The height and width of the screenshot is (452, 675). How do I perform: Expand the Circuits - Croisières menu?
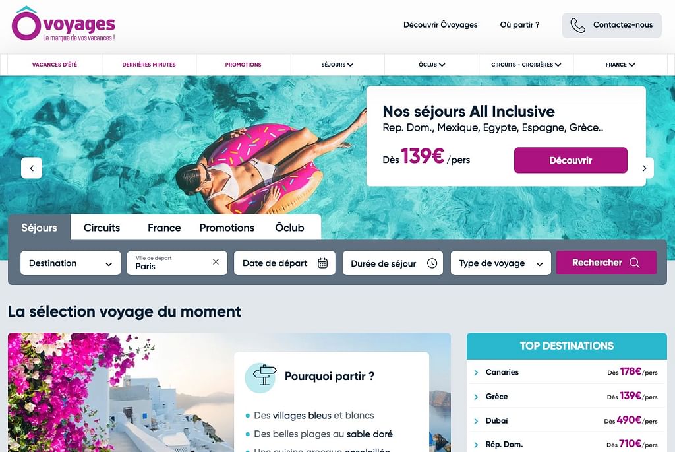click(x=526, y=65)
